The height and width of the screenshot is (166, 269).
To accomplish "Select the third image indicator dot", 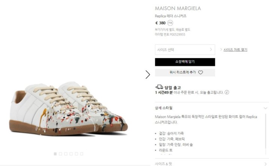I will point(66,154).
